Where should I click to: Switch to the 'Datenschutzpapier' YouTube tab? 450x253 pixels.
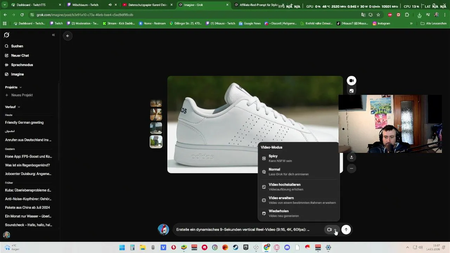click(x=147, y=5)
